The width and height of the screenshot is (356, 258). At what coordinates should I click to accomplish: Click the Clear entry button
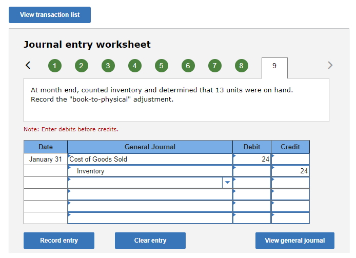[x=150, y=241]
